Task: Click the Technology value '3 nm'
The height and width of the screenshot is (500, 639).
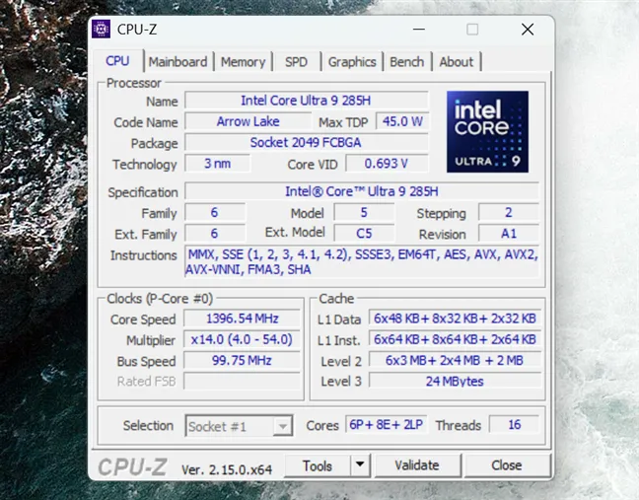Action: tap(217, 164)
